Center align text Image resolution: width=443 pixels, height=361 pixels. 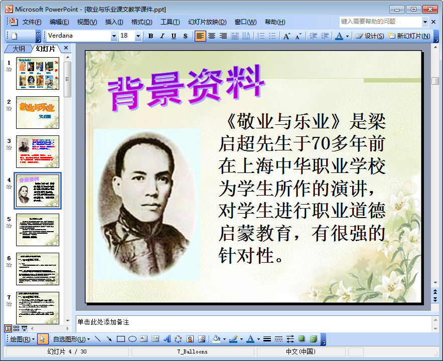[212, 36]
